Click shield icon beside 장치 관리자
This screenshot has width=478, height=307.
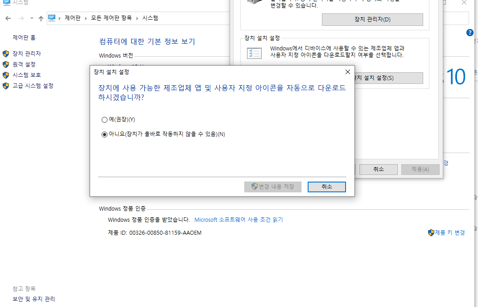pos(6,54)
